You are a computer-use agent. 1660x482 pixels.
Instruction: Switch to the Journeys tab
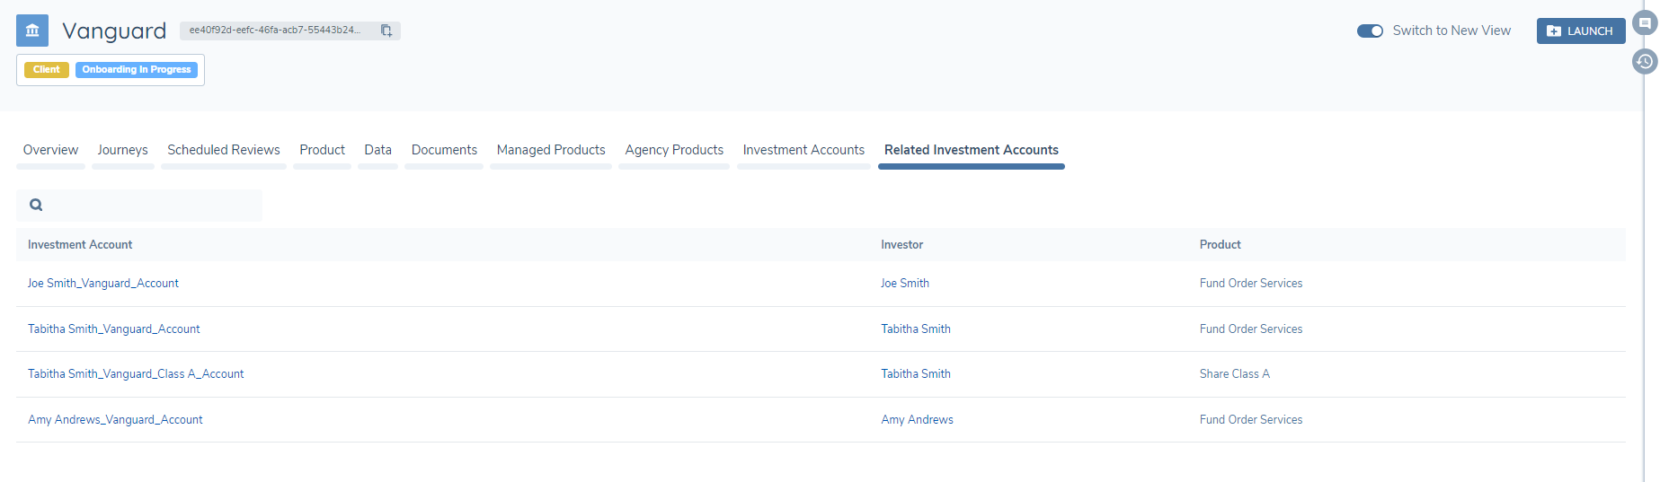[122, 150]
